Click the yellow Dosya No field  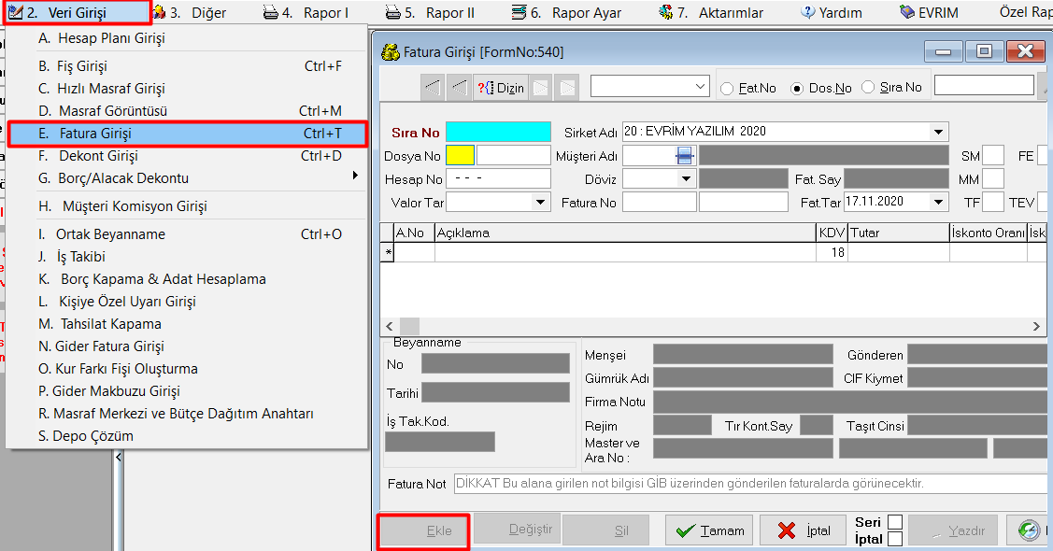click(x=460, y=156)
